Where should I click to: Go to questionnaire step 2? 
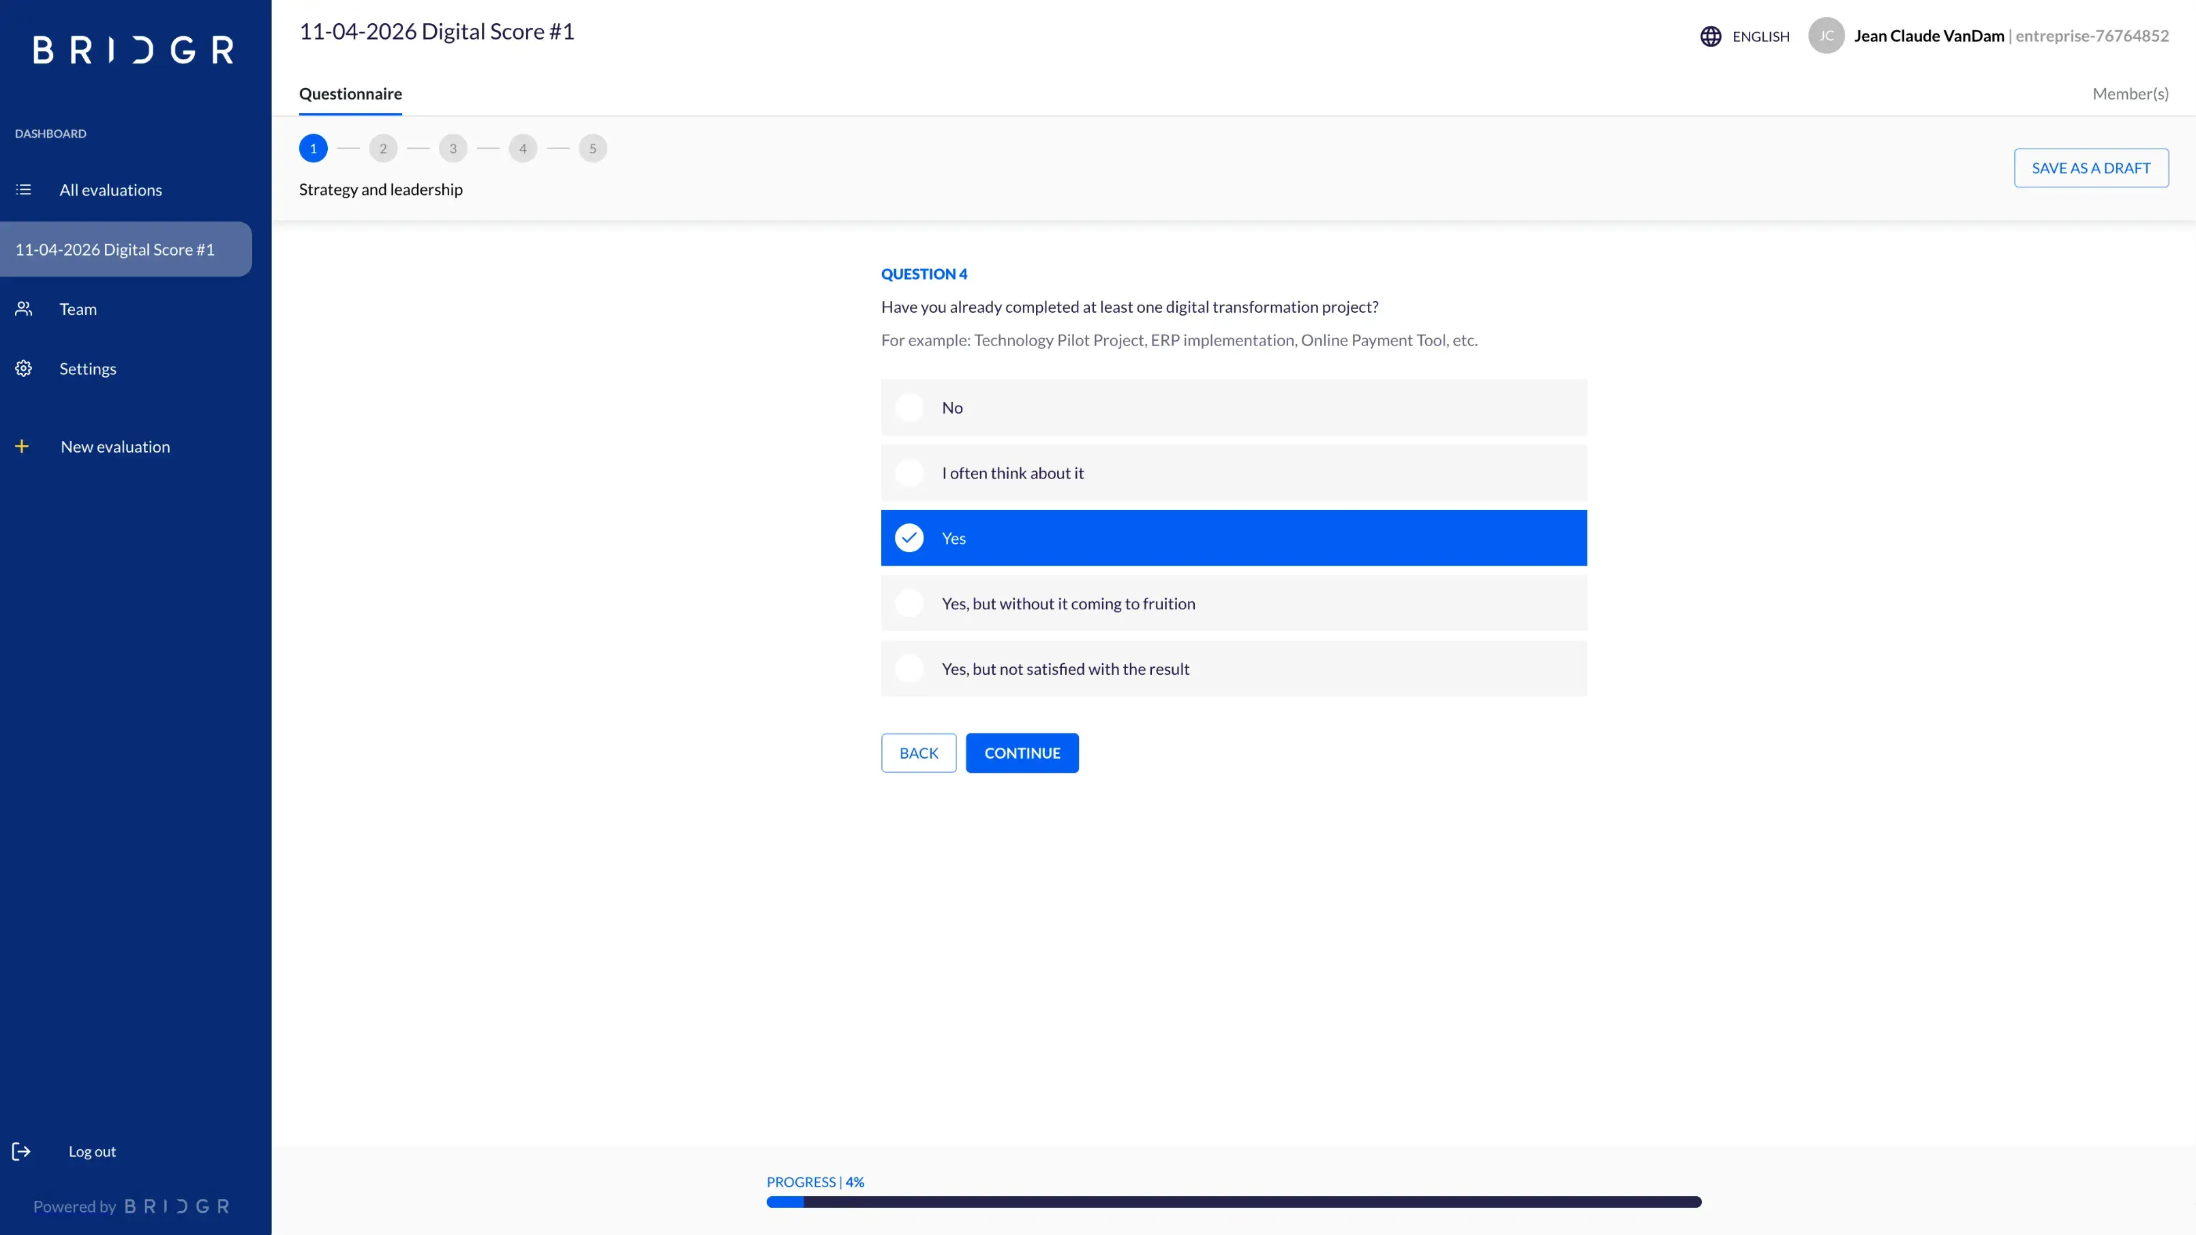click(x=383, y=149)
